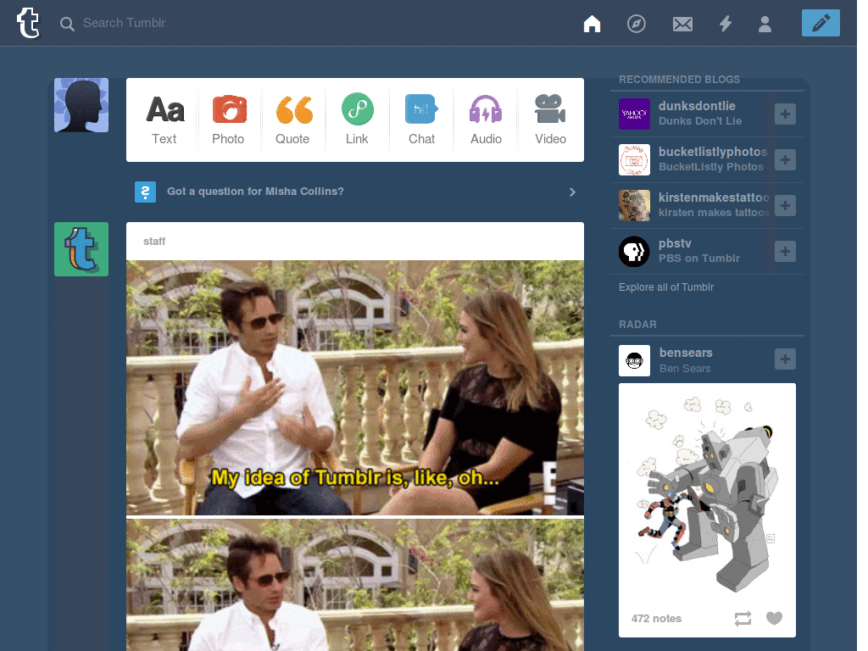Click the dunksdontlie Yahoo avatar

click(x=634, y=114)
